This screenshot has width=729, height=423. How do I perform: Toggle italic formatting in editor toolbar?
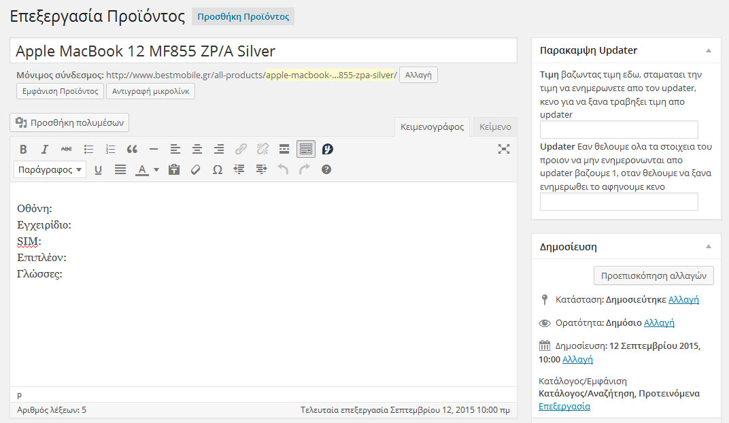tap(45, 149)
